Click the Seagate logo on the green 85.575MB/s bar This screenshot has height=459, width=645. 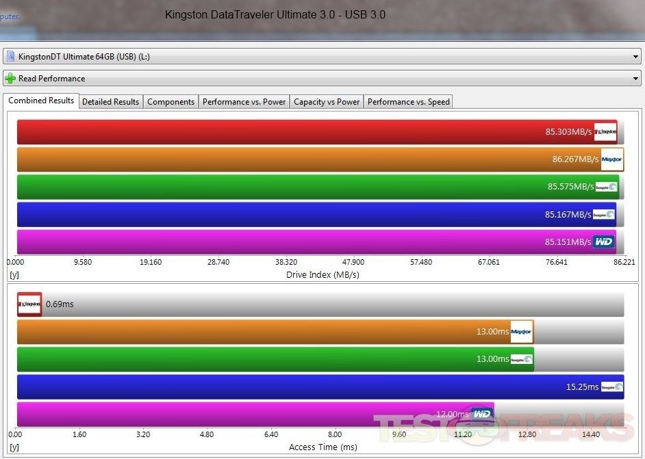(606, 187)
